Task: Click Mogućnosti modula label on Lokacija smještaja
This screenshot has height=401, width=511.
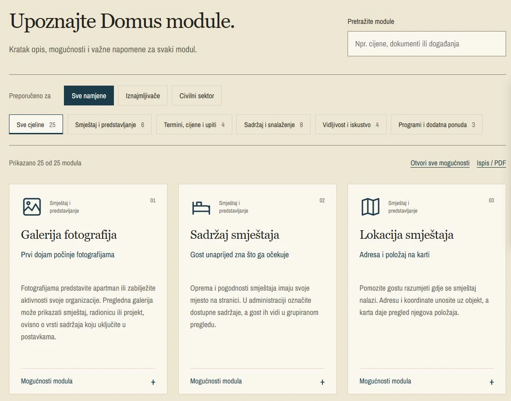Action: point(385,381)
